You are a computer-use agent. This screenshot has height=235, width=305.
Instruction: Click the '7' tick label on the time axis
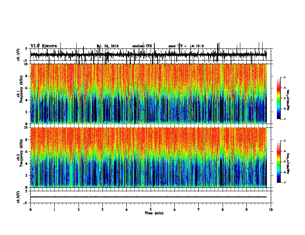pos(199,210)
